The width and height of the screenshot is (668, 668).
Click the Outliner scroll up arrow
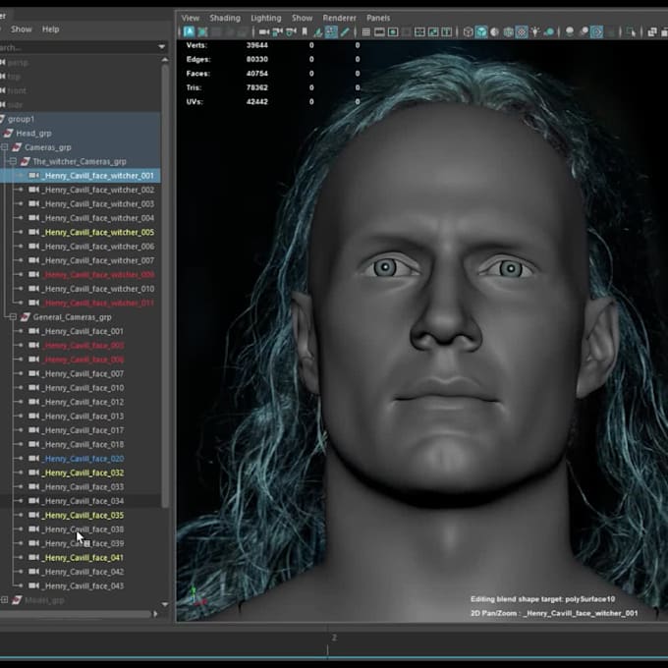pyautogui.click(x=165, y=60)
